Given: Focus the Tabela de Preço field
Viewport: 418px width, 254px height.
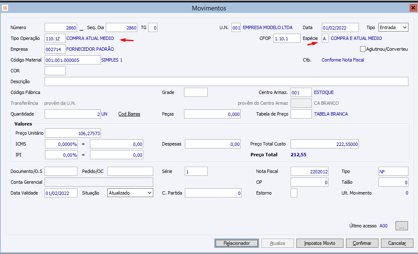Looking at the screenshot, I should click(x=301, y=114).
